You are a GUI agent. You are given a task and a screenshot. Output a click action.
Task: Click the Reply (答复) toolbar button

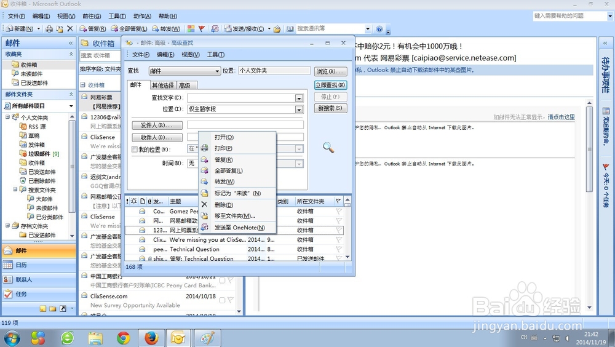pos(93,29)
